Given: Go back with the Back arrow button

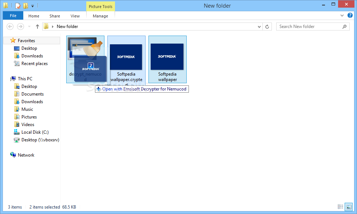Looking at the screenshot, I should [10, 27].
